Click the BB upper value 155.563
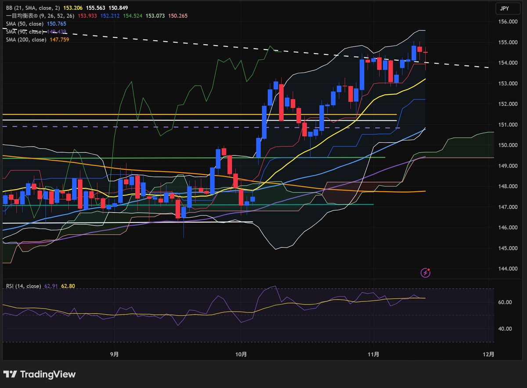The width and height of the screenshot is (527, 388). pos(95,8)
